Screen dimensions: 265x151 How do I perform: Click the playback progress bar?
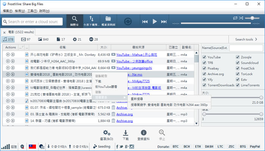[216, 23]
